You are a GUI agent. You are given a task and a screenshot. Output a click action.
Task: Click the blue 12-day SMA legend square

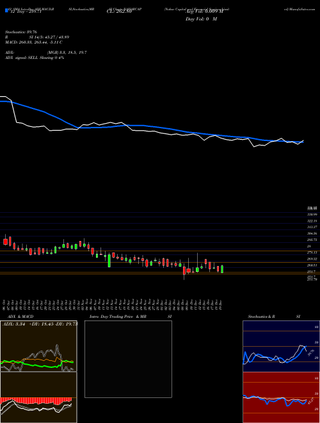[6, 10]
